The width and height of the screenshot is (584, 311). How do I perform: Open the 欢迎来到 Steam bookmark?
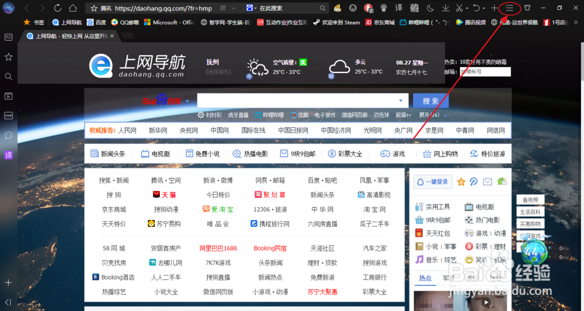336,22
